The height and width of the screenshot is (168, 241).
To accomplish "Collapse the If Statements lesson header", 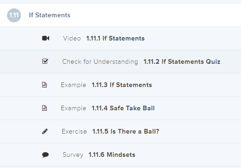I will (x=120, y=15).
